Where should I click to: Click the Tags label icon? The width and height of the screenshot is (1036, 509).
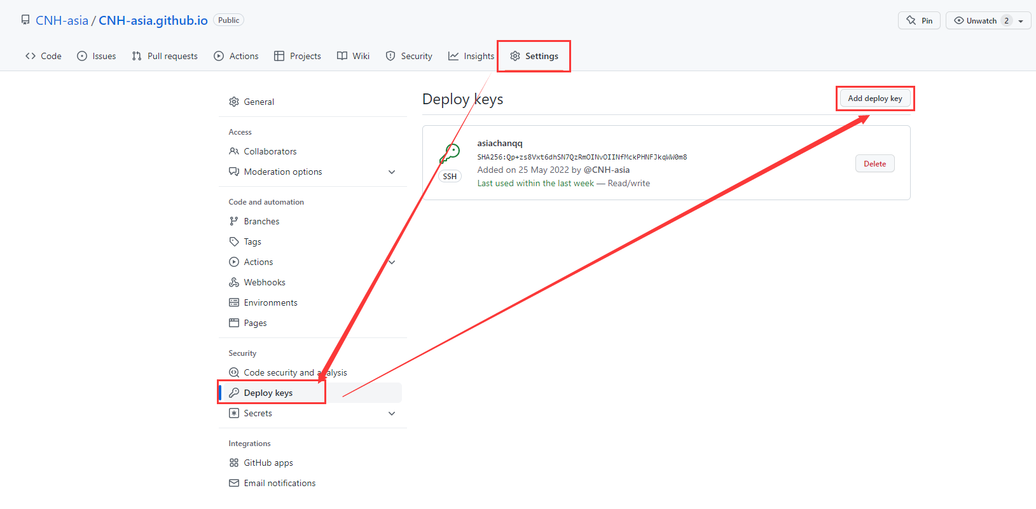click(234, 241)
